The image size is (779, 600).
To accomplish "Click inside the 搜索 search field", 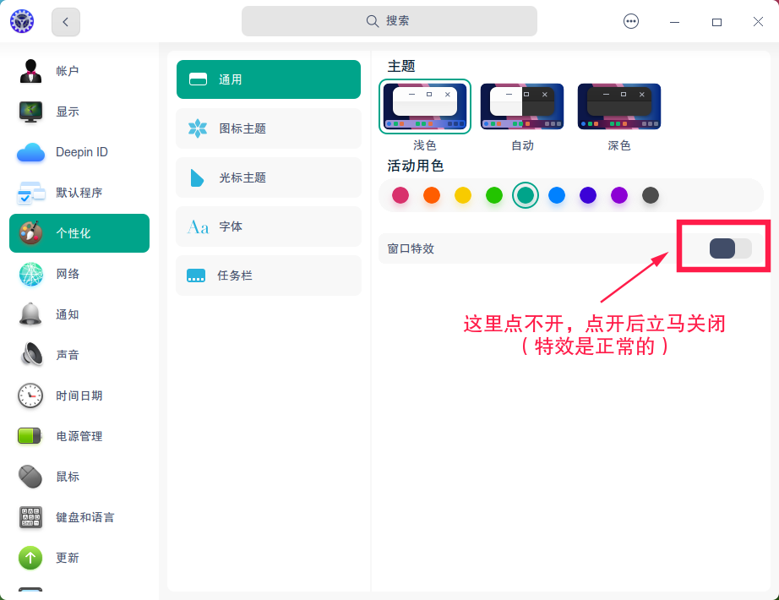I will coord(389,20).
